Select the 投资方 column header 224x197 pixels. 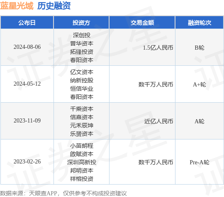(81, 23)
